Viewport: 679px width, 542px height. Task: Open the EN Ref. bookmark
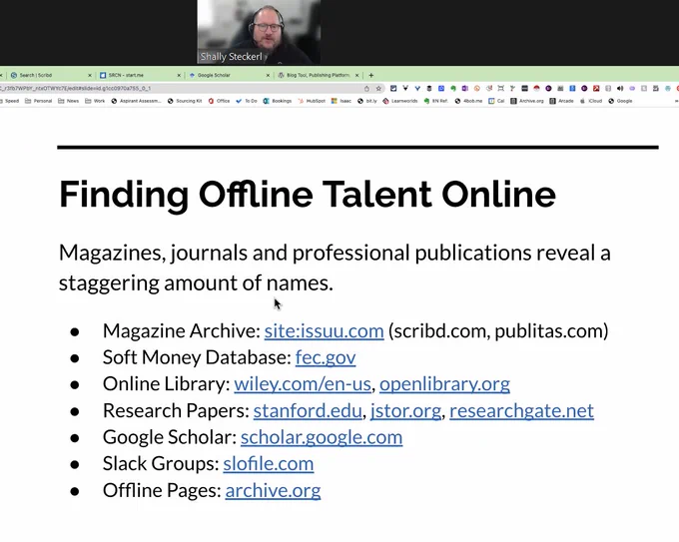435,101
